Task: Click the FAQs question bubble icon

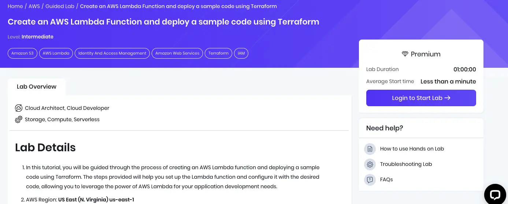Action: coord(370,180)
